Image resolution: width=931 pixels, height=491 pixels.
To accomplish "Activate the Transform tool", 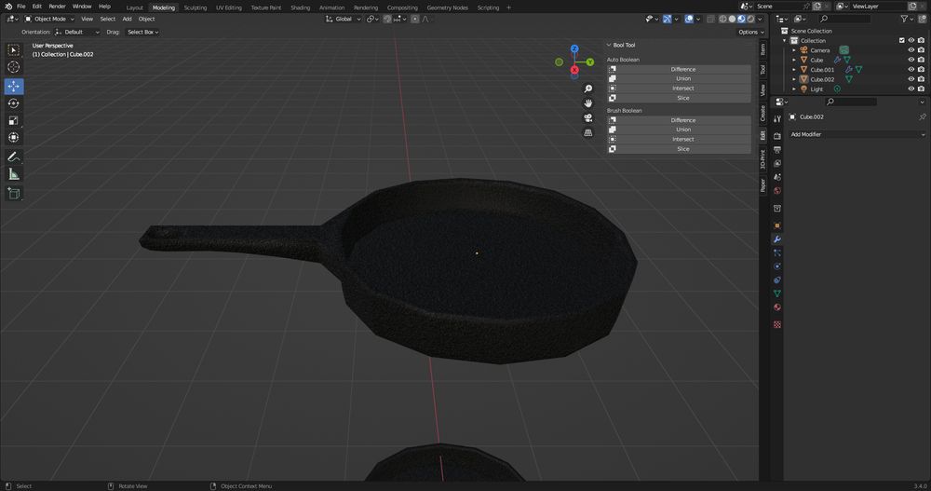I will tap(14, 137).
